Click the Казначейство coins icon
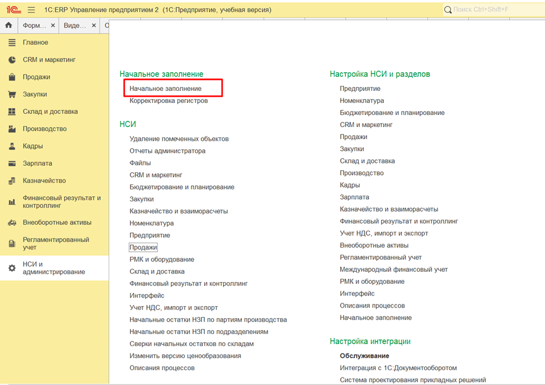545x385 pixels. pos(12,181)
